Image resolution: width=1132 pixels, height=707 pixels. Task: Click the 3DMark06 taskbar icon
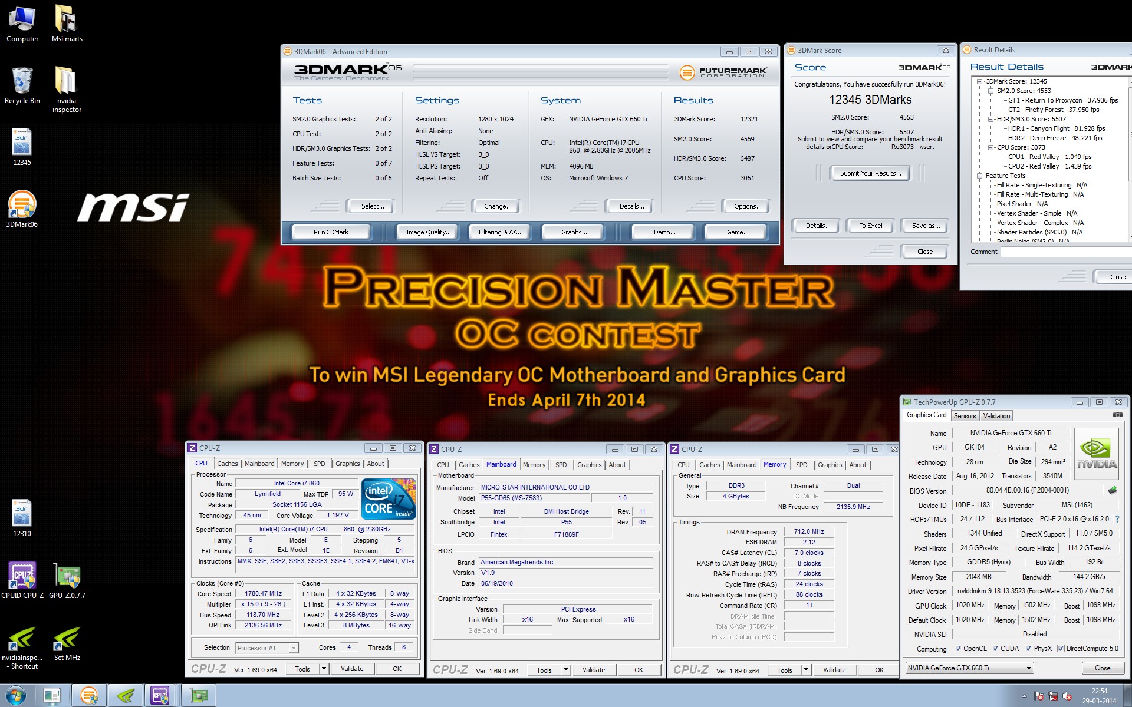(89, 696)
